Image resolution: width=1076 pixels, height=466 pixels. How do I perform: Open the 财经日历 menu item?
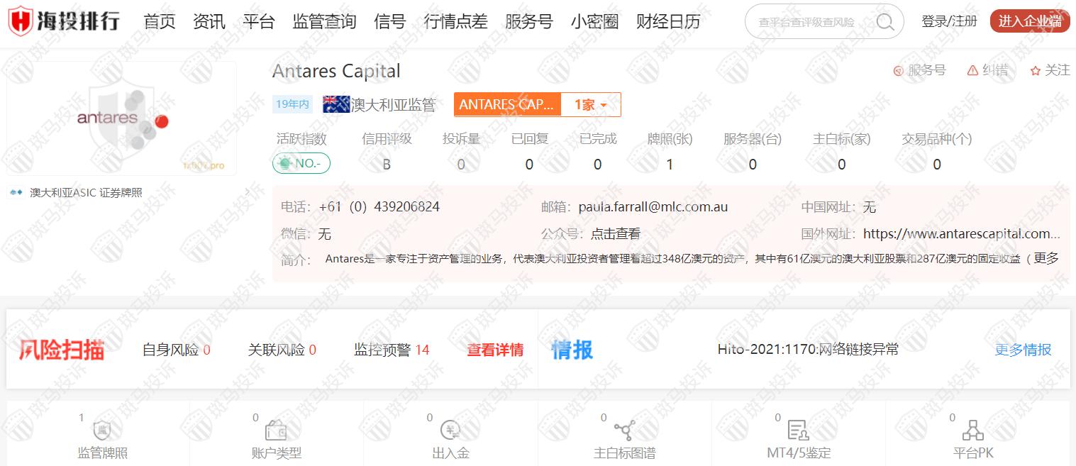[668, 21]
